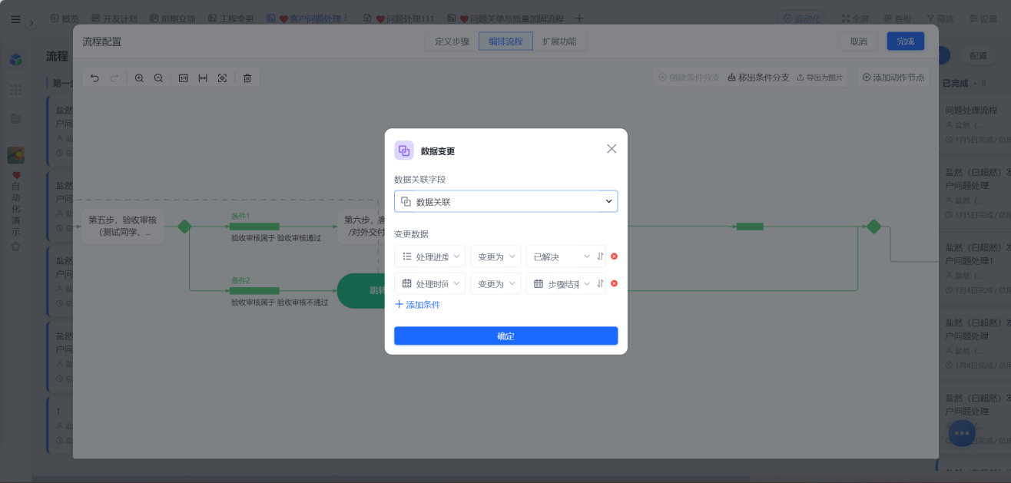Screen dimensions: 1011x483
Task: Open the blue chat bubble button
Action: 962,433
